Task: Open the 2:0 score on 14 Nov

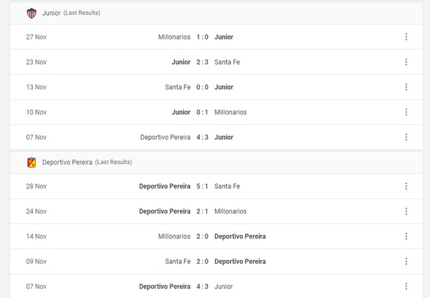Action: pyautogui.click(x=202, y=236)
